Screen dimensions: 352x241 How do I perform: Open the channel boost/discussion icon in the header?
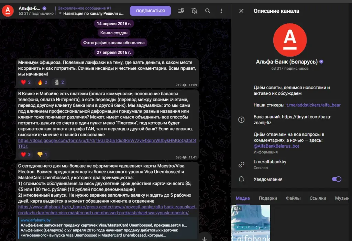click(181, 11)
